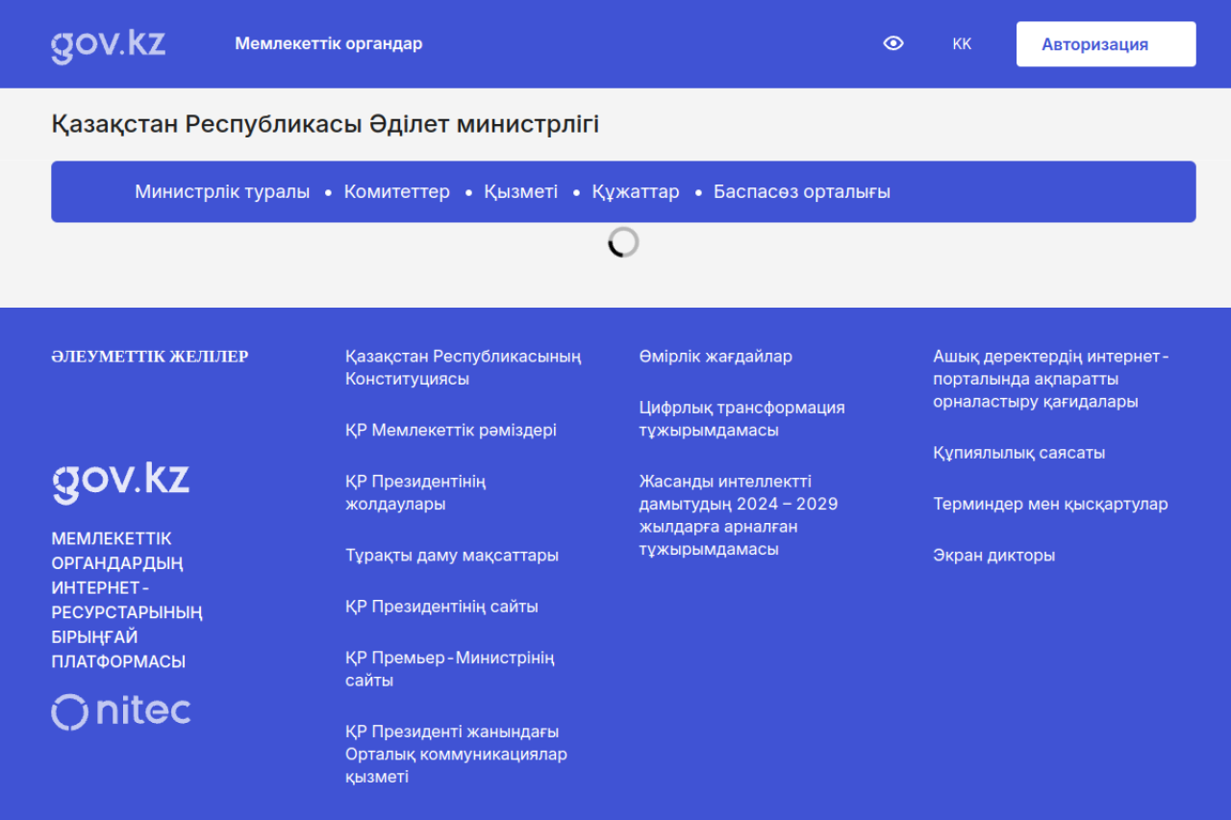This screenshot has height=820, width=1231.
Task: Toggle the eye accessibility mode icon
Action: (893, 43)
